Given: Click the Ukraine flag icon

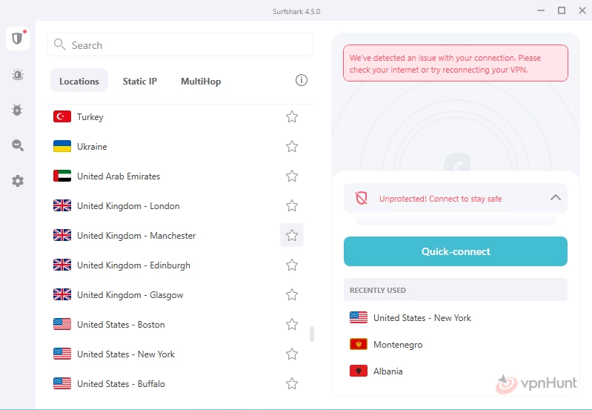Looking at the screenshot, I should 62,146.
